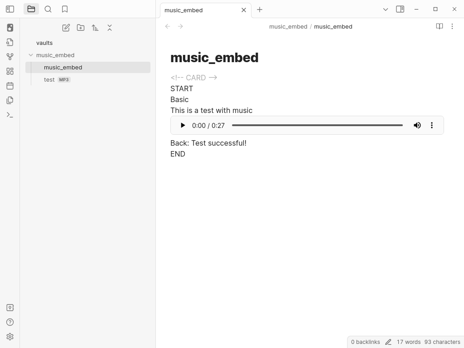Toggle the left sidebar
464x348 pixels.
(10, 9)
